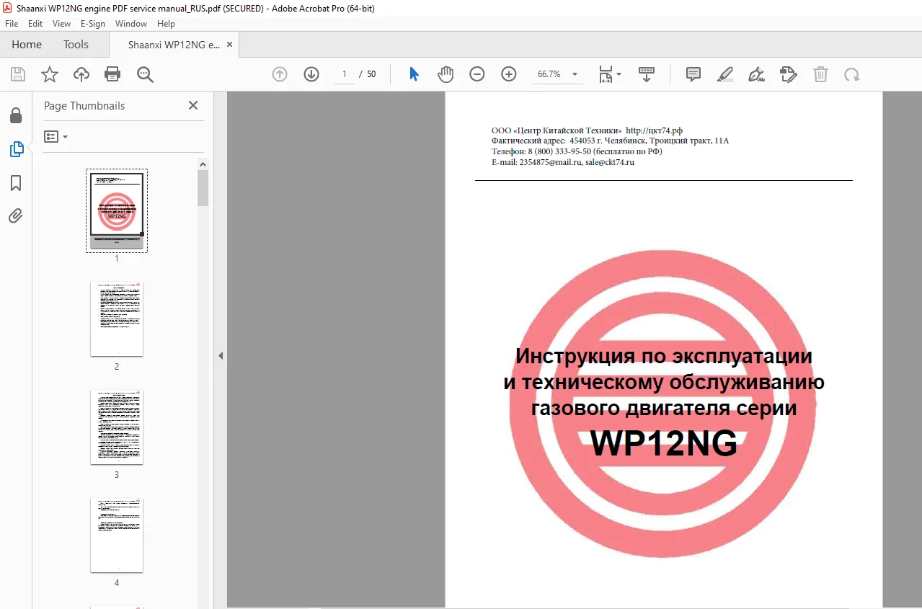Open the Find text magnifier tool
Viewport: 922px width, 609px height.
pos(145,74)
